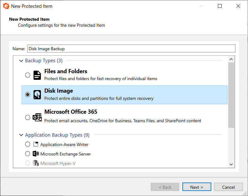The width and height of the screenshot is (248, 196).
Task: Select the Microsoft Office 365 radio button
Action: 28,117
